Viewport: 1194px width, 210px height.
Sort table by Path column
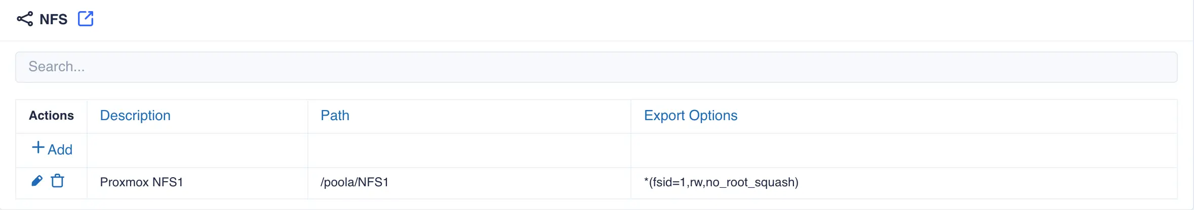pos(335,116)
